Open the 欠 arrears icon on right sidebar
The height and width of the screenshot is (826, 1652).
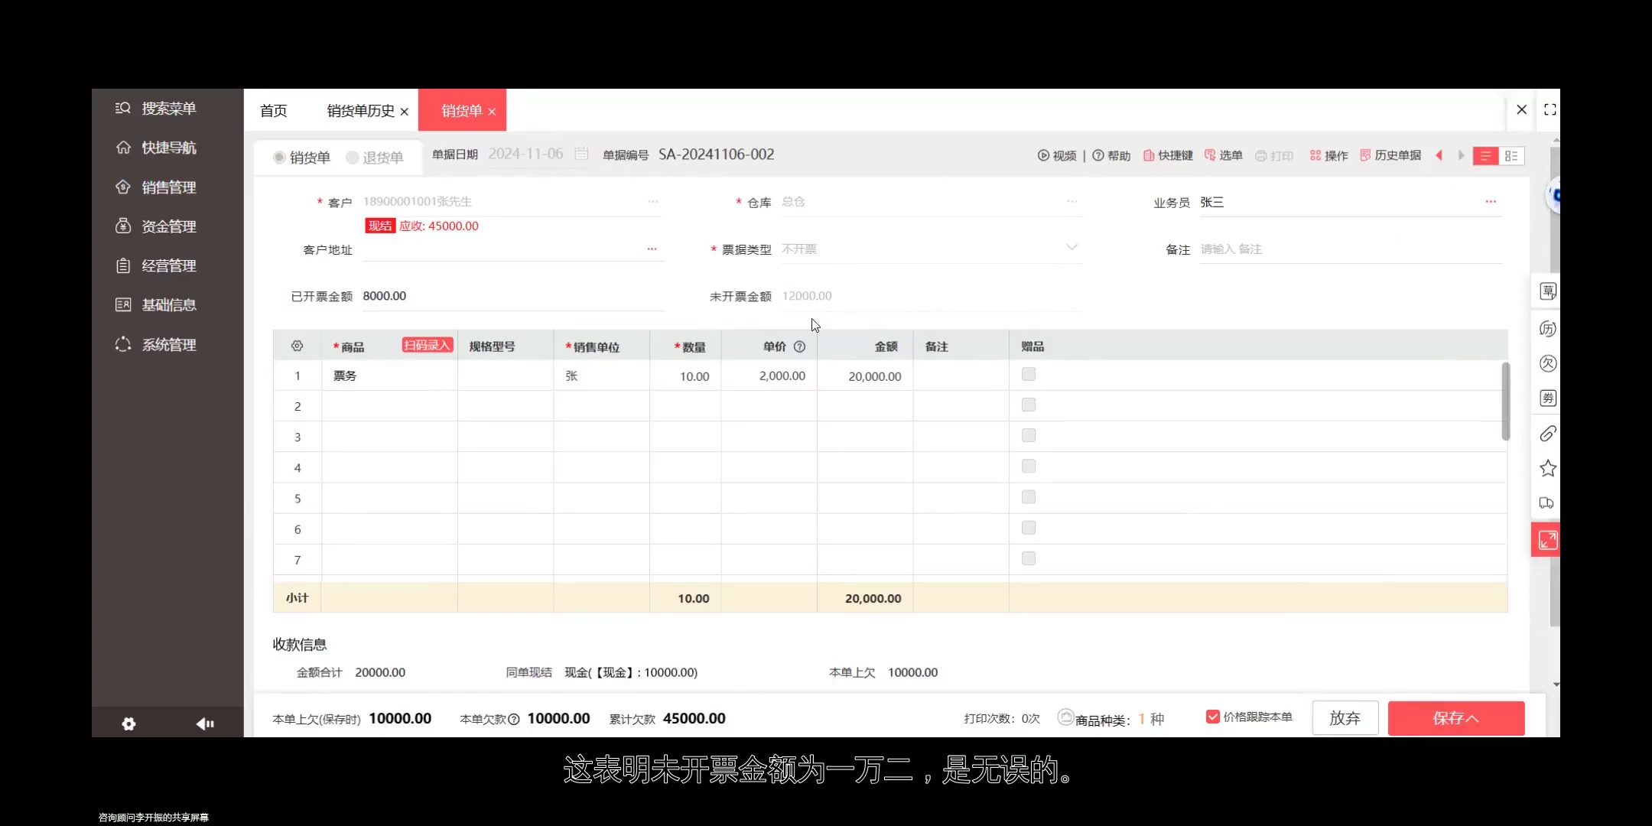pos(1548,363)
